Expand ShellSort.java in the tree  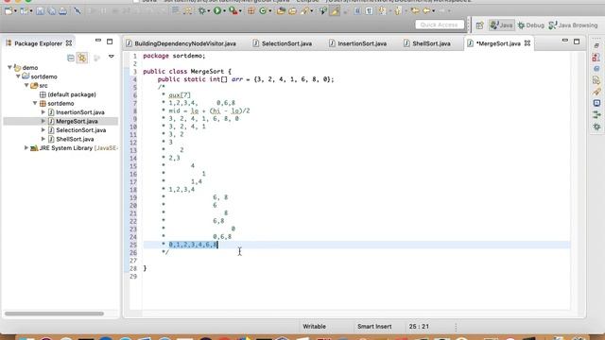(x=43, y=139)
